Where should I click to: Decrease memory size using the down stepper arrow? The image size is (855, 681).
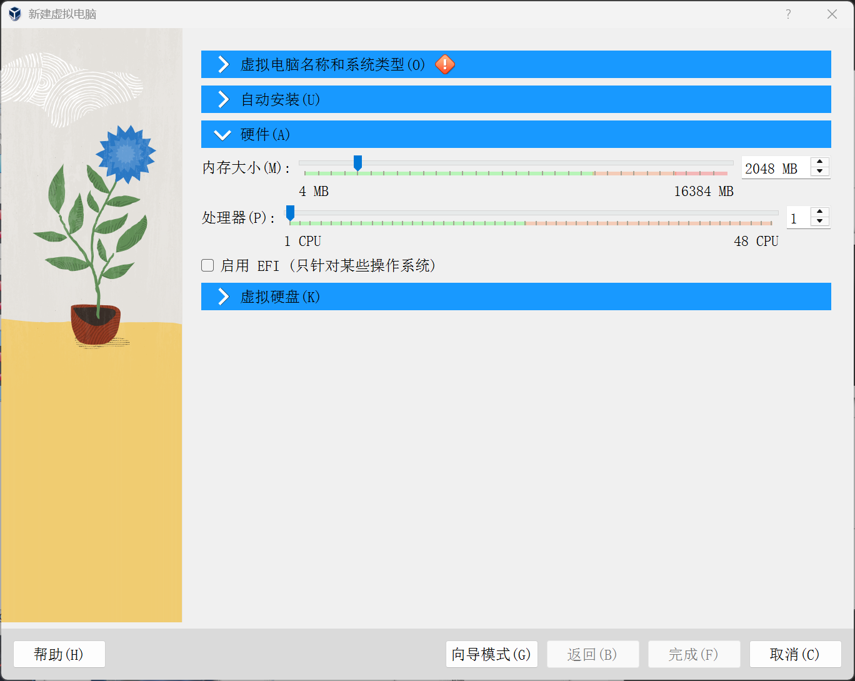(x=819, y=172)
